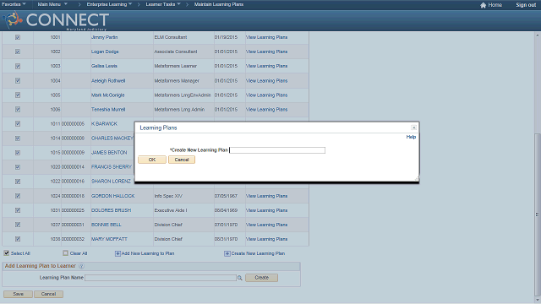Image resolution: width=541 pixels, height=304 pixels.
Task: Open help icon beside Add Learning Plan to Learner
Action: click(81, 266)
